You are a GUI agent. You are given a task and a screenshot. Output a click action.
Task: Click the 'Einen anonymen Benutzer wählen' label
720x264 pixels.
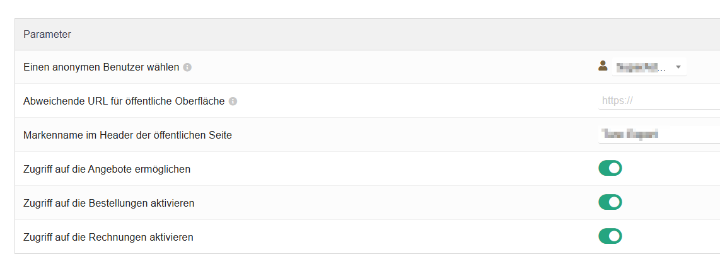coord(101,67)
